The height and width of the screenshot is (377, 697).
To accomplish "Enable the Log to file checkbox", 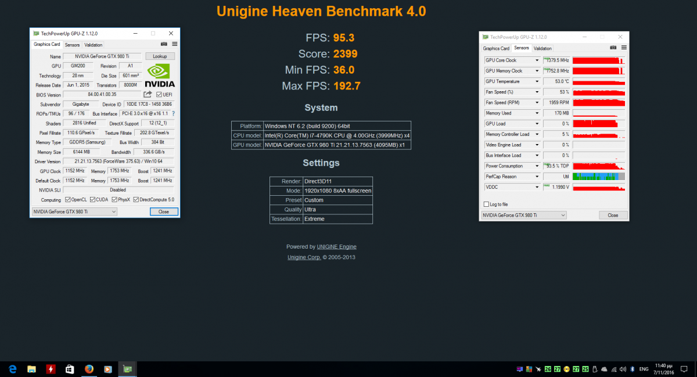I will (487, 204).
